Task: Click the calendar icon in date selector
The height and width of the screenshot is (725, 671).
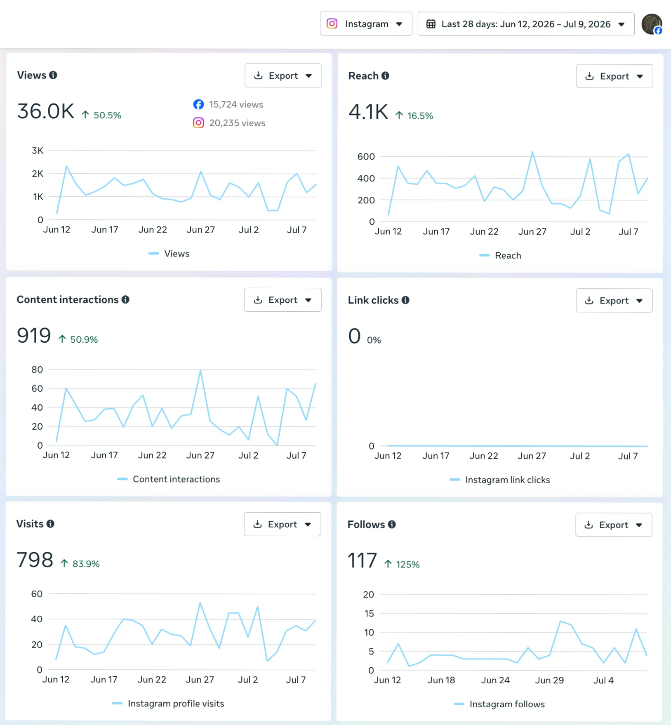Action: 431,24
